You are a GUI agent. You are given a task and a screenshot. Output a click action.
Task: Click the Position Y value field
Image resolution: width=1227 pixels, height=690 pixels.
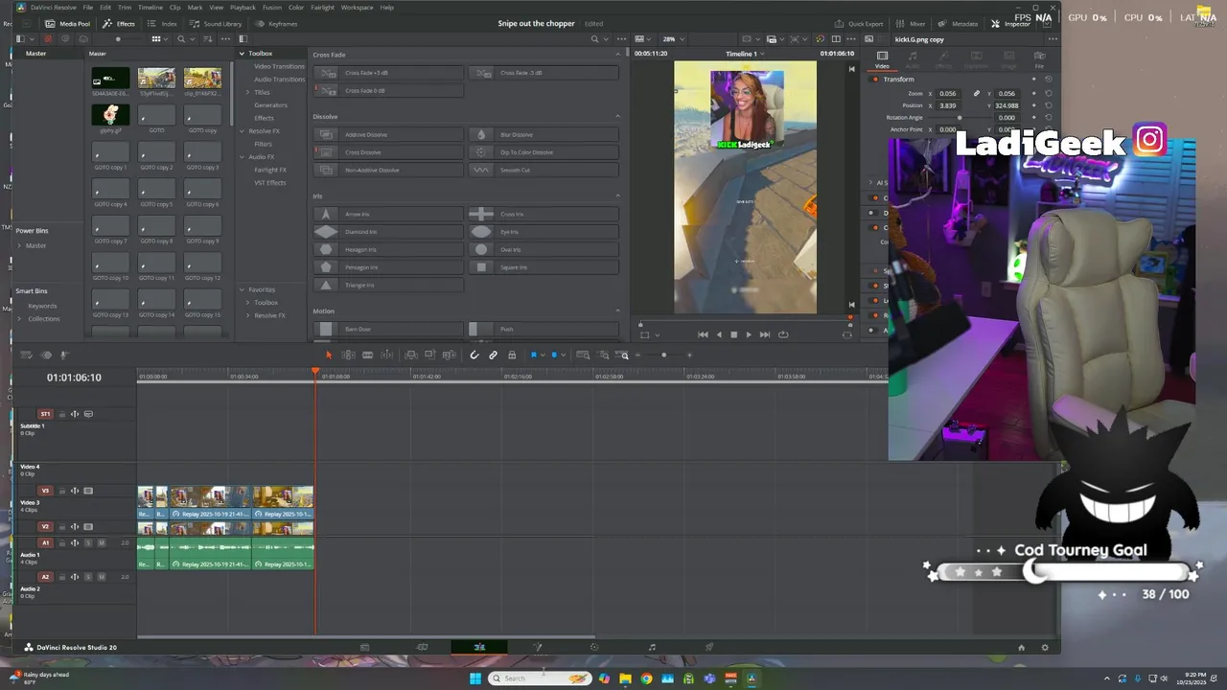pyautogui.click(x=1007, y=105)
